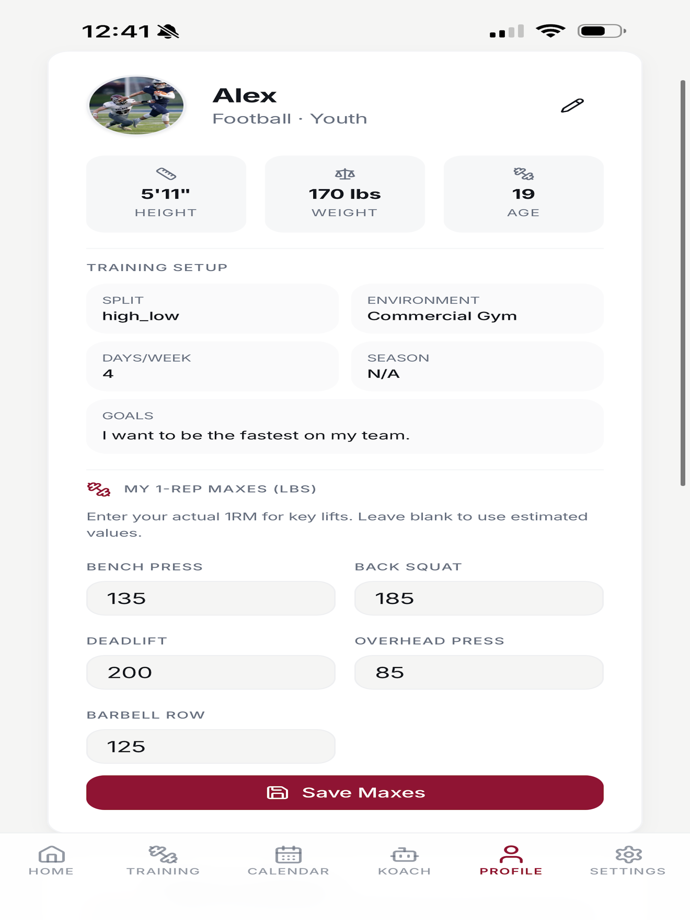Open the Settings gear icon
Viewport: 690px width, 920px height.
point(628,854)
